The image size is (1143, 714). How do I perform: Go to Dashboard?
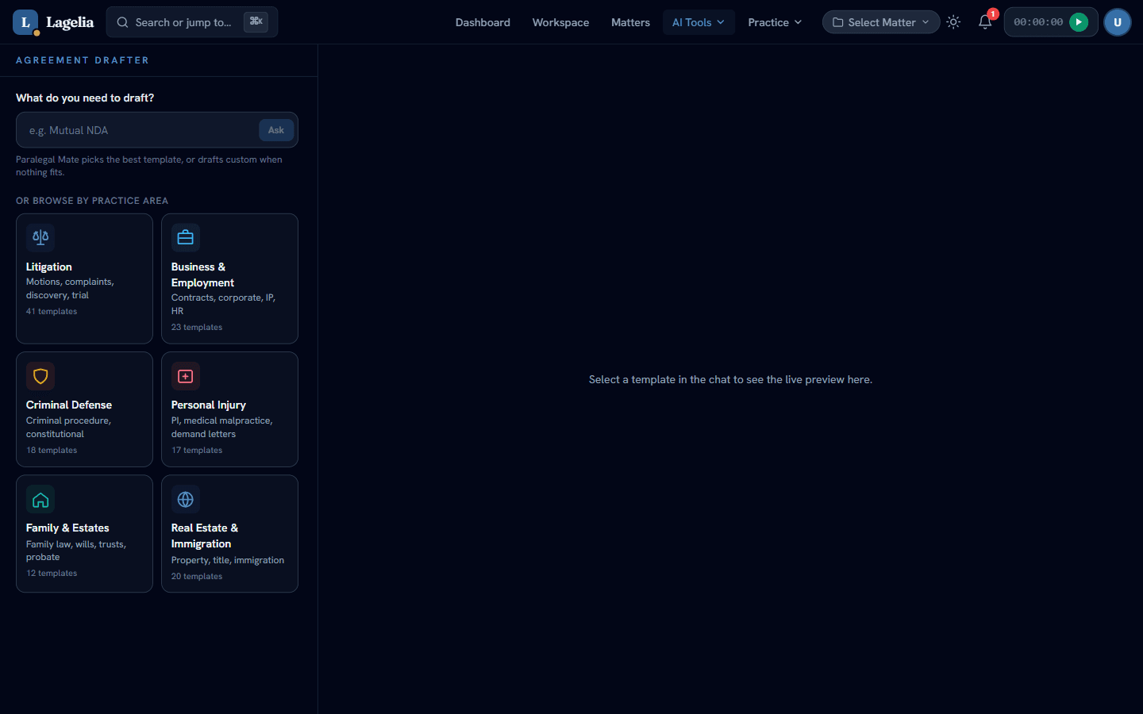(x=483, y=22)
